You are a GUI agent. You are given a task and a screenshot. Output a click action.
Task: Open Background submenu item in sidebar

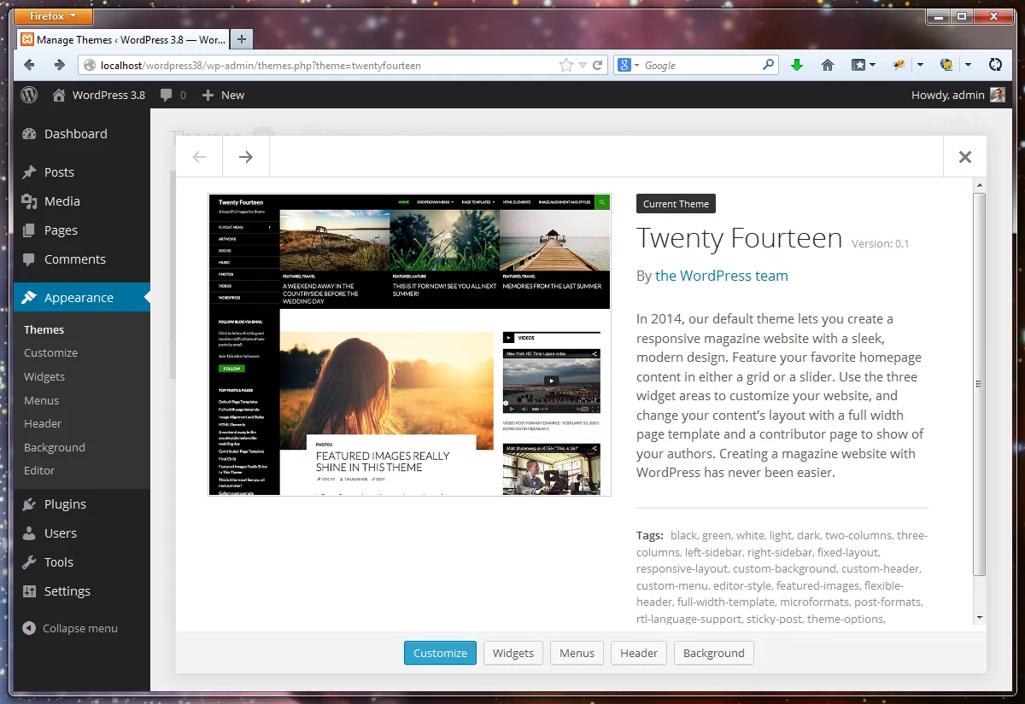point(55,447)
